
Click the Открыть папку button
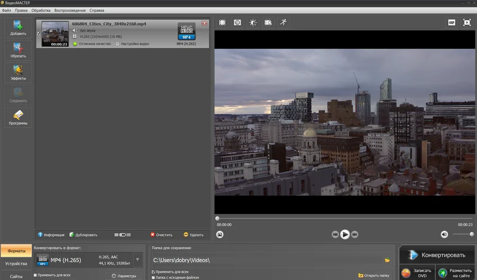click(x=374, y=275)
